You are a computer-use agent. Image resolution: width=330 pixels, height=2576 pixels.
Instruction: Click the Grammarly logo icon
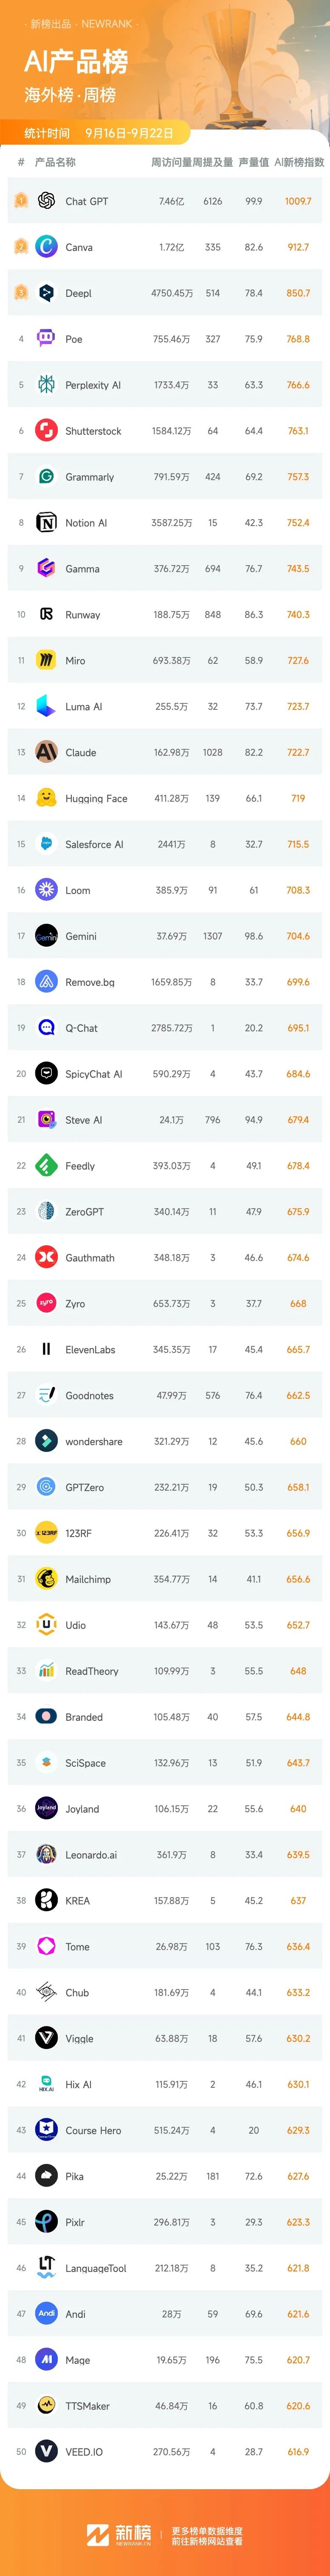46,477
